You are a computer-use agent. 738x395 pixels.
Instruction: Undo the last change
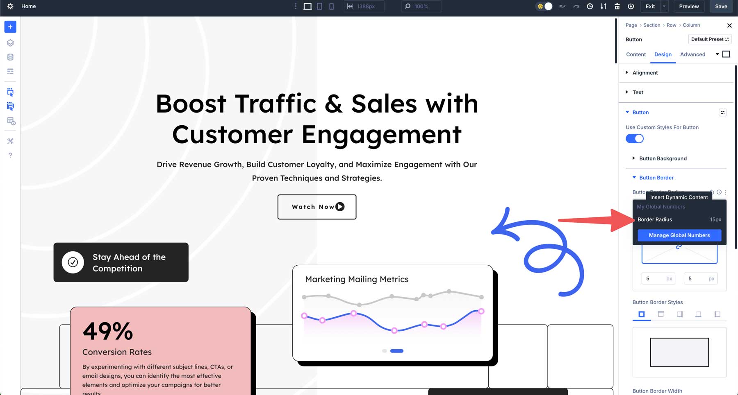(x=563, y=6)
